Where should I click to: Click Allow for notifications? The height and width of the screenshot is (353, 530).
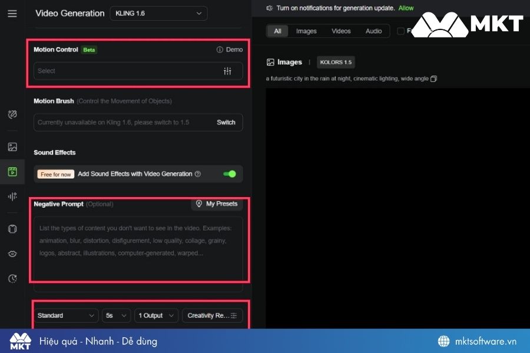[406, 8]
